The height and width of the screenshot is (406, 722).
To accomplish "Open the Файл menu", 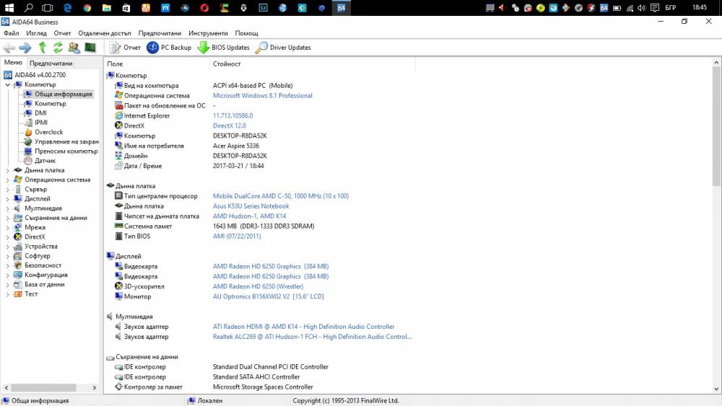I will [12, 33].
